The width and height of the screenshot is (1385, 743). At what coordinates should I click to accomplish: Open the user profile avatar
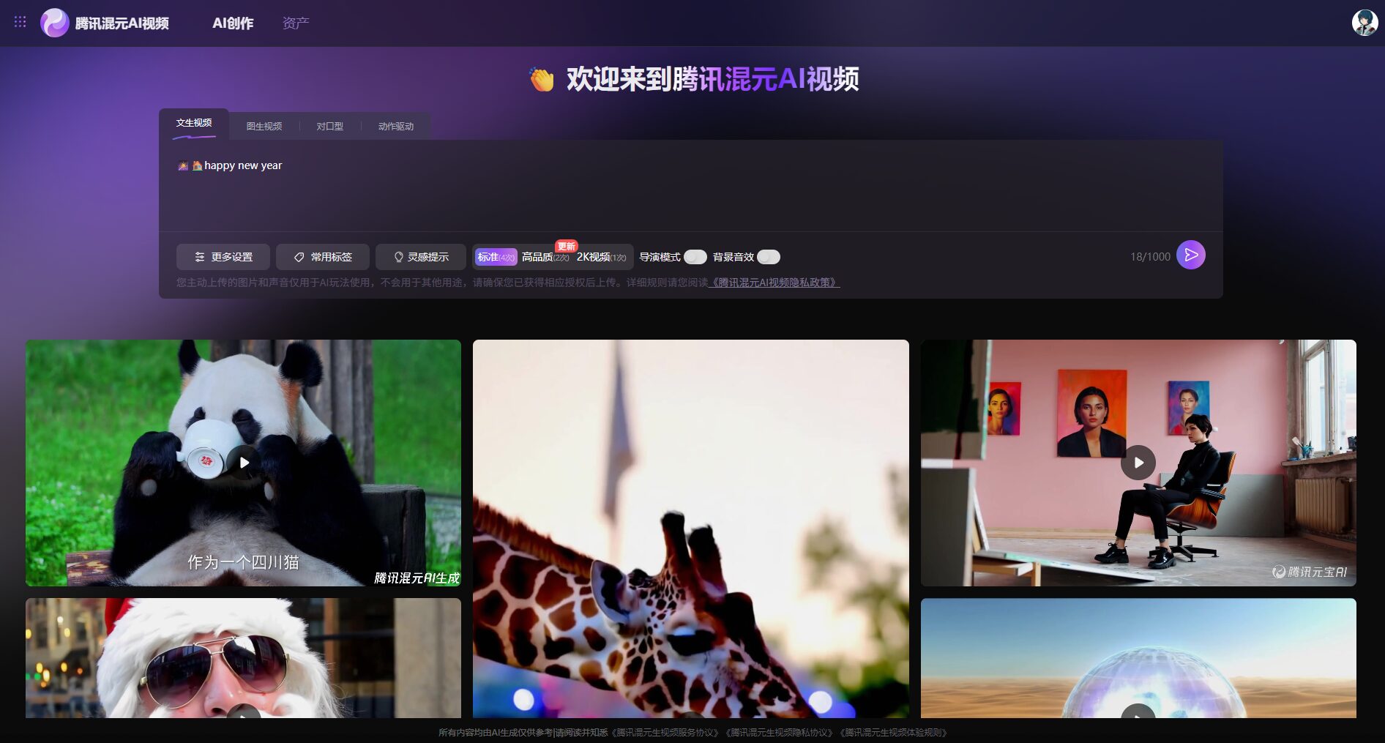[x=1364, y=23]
